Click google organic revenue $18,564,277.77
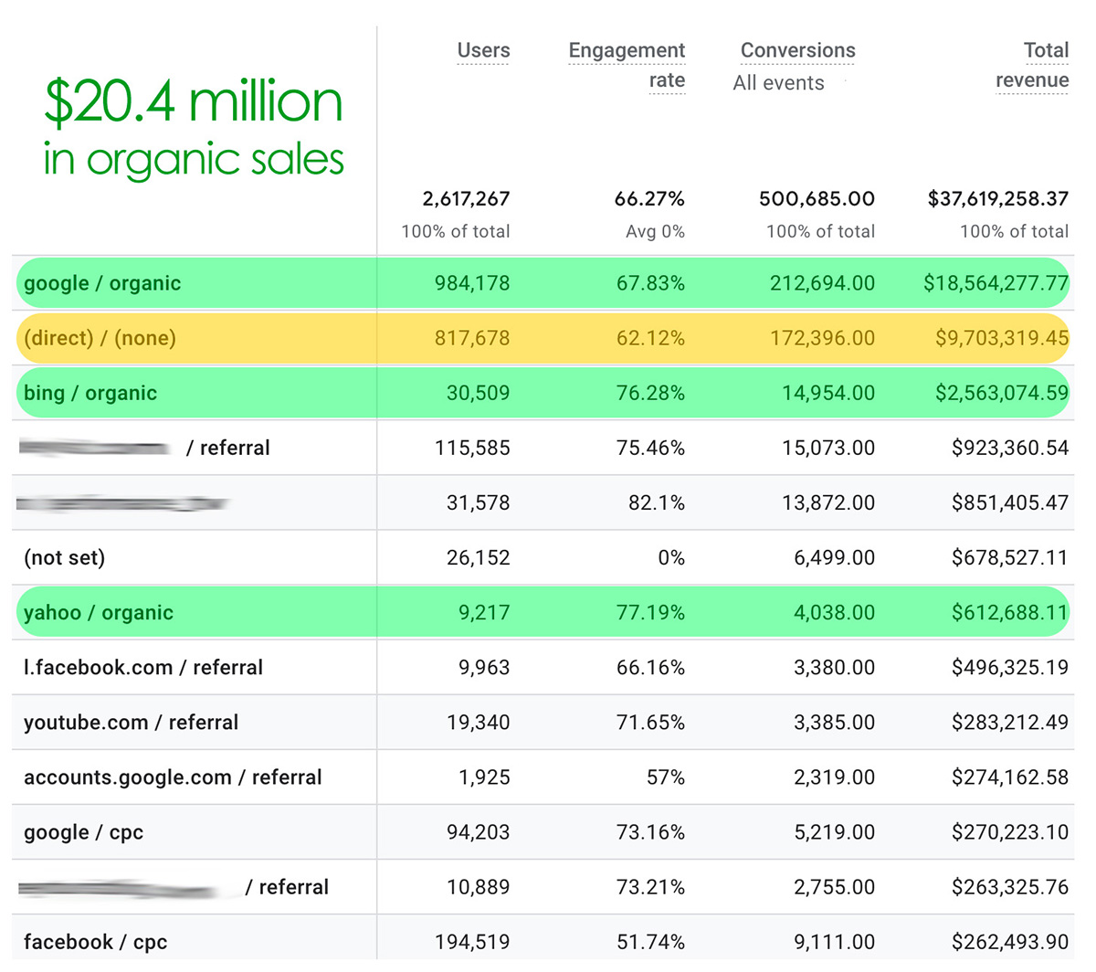 (996, 283)
